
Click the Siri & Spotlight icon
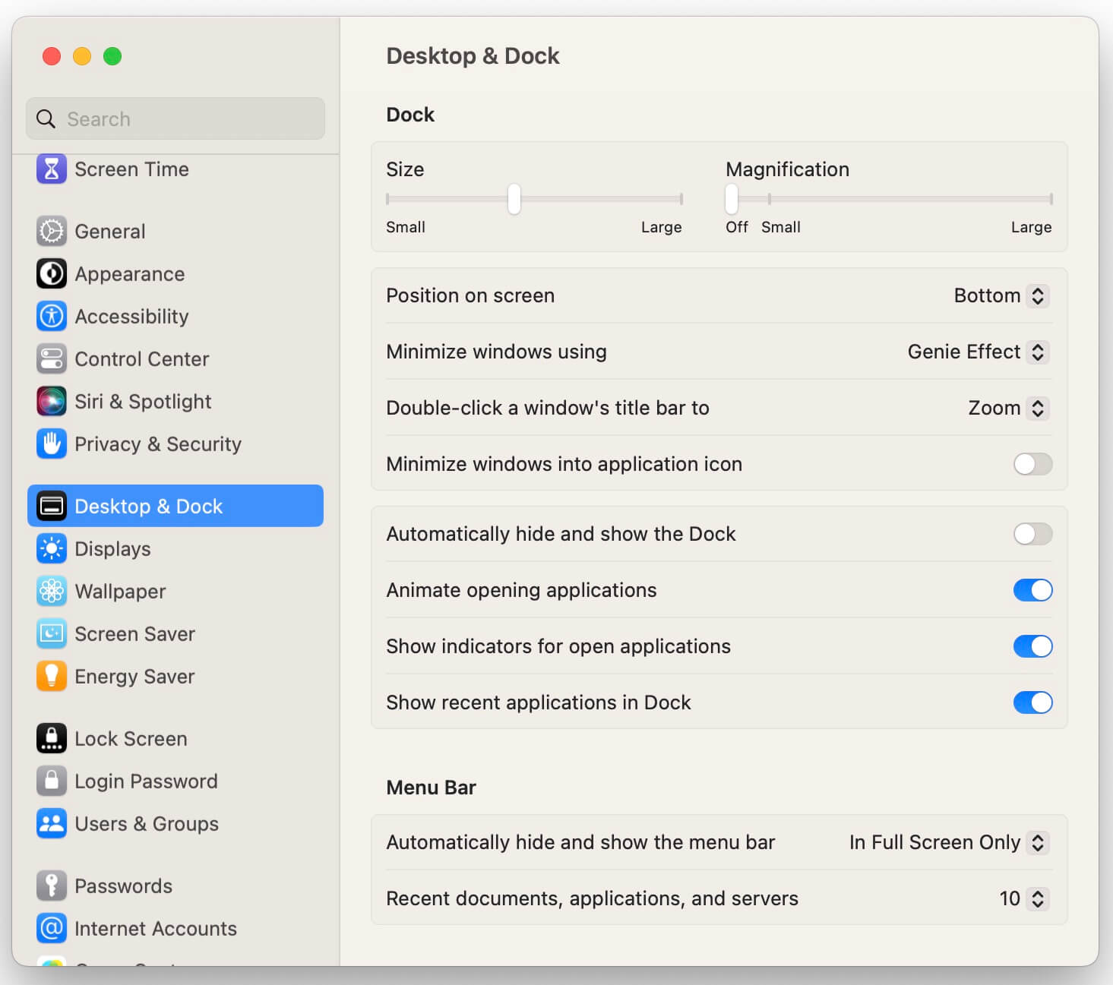coord(51,401)
